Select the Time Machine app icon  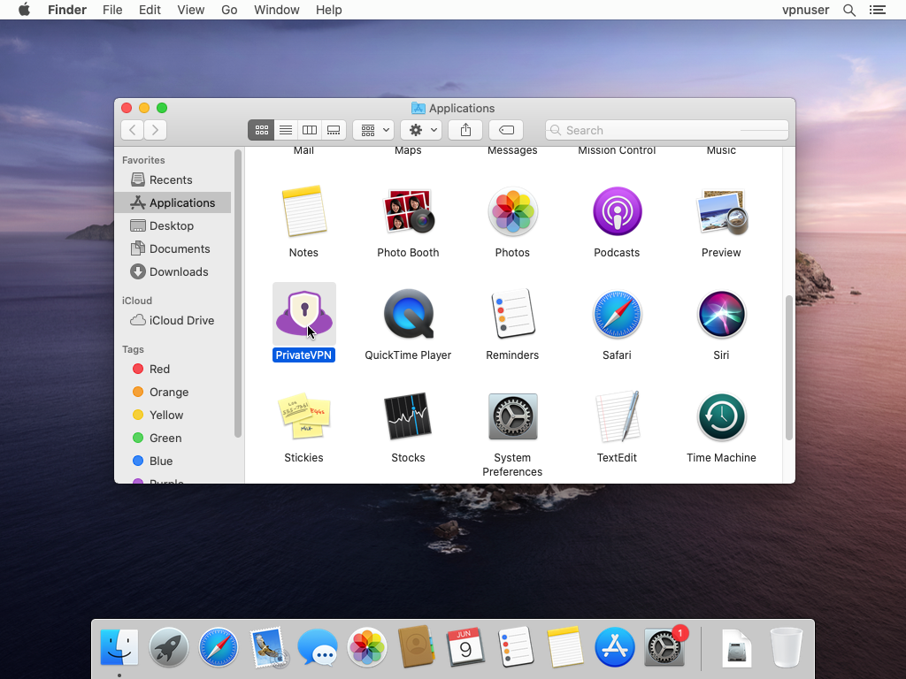721,417
